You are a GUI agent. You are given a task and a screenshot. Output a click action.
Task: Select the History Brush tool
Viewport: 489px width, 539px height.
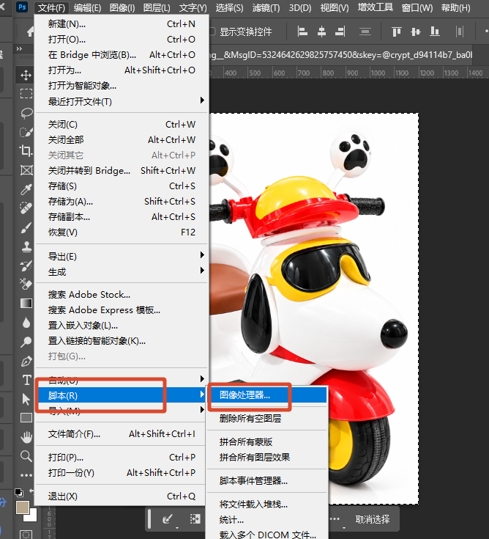(26, 265)
